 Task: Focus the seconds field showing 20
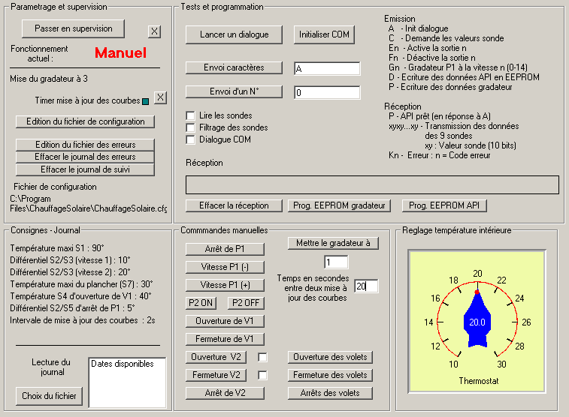366,286
